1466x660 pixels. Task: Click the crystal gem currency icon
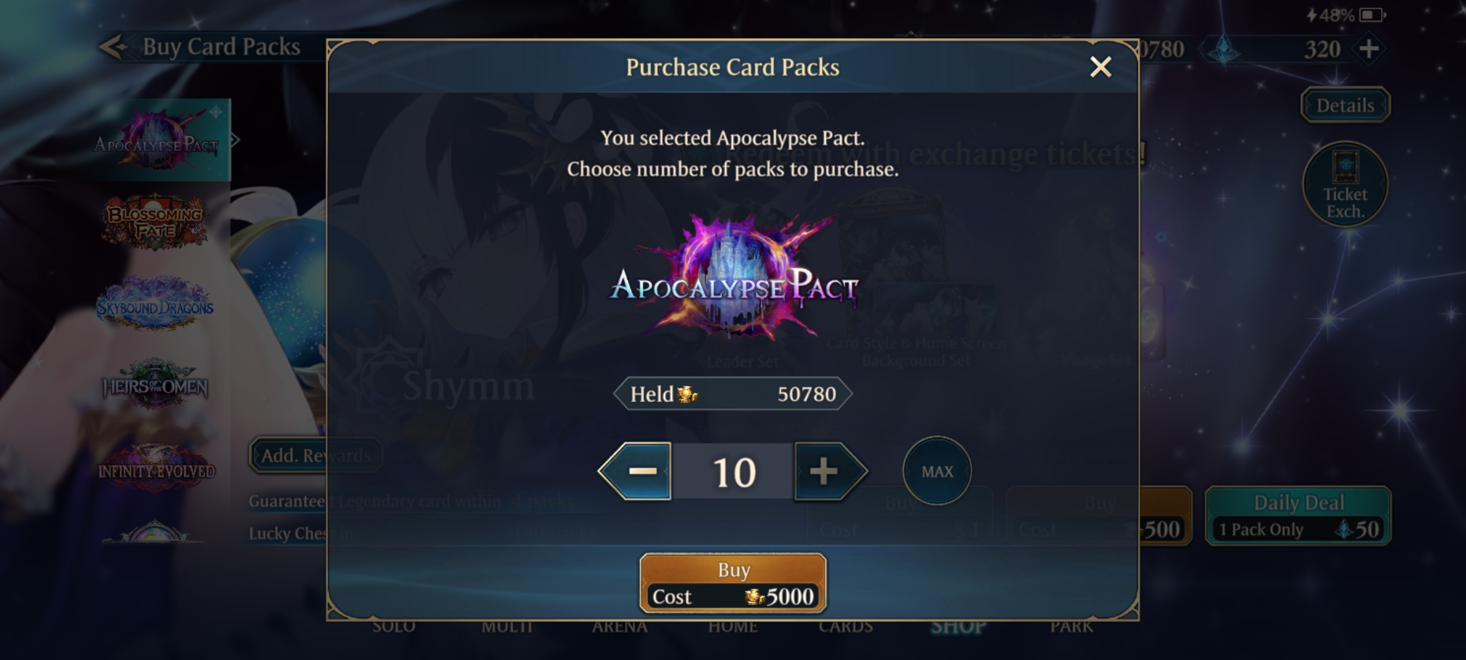(x=1224, y=49)
